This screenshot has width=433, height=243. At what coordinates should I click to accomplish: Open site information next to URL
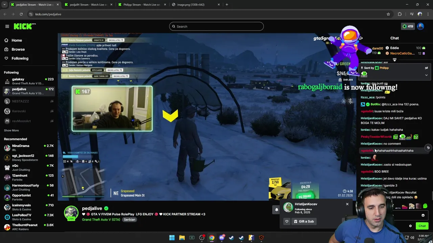pos(31,14)
